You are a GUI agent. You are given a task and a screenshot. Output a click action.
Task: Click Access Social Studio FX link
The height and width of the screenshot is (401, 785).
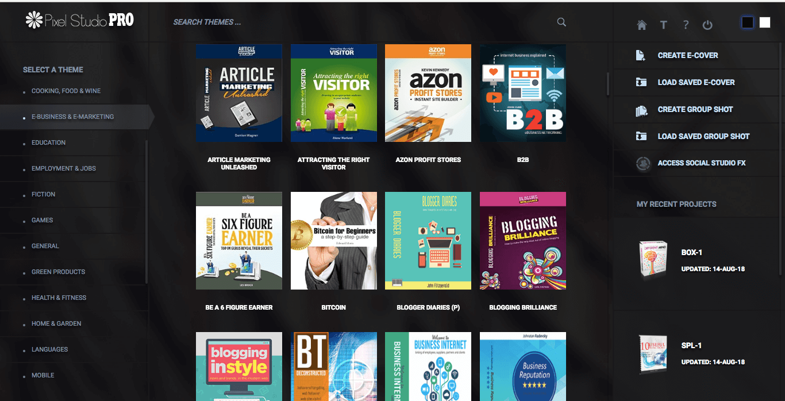pyautogui.click(x=702, y=163)
